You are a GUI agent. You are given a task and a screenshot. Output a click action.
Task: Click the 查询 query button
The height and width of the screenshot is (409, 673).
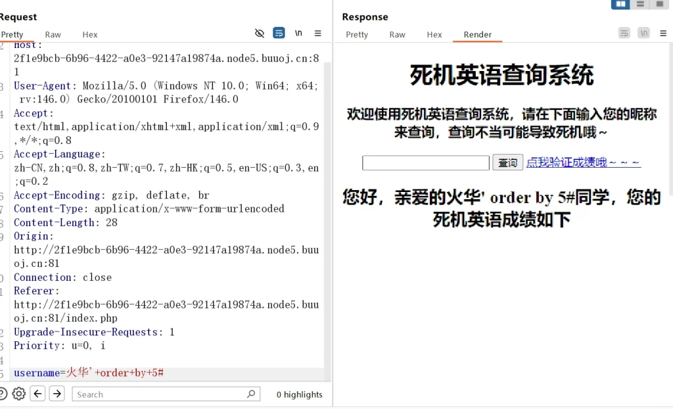507,162
